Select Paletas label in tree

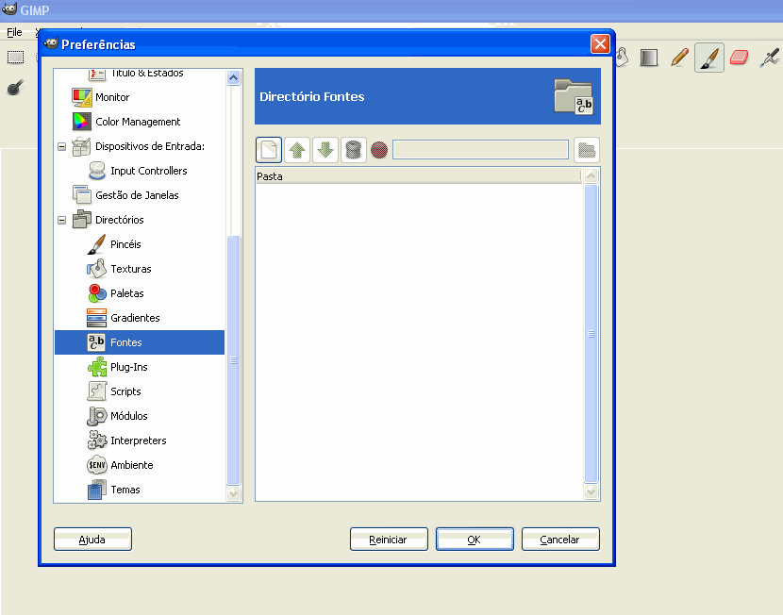point(126,293)
